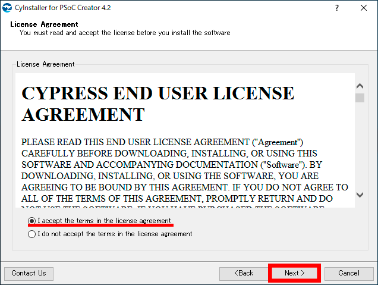This screenshot has width=378, height=285.
Task: Go back with the Back button
Action: coord(244,273)
